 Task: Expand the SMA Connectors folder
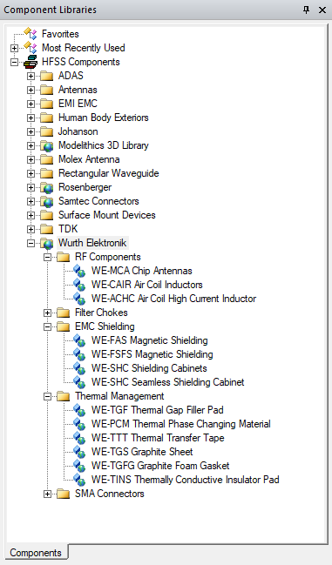pyautogui.click(x=47, y=494)
